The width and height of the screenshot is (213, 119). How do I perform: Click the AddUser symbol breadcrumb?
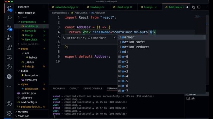[x=98, y=13]
